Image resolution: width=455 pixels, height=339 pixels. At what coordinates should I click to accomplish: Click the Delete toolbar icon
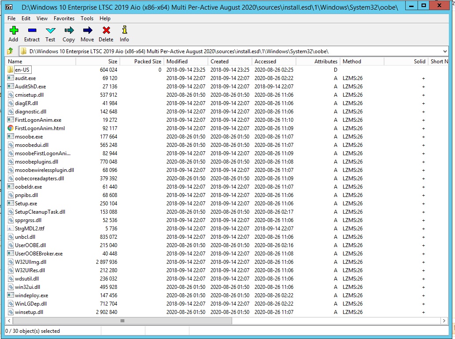tap(106, 30)
